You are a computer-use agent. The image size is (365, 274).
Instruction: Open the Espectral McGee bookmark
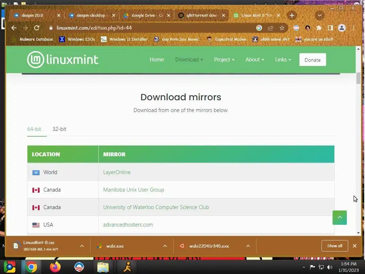click(226, 39)
